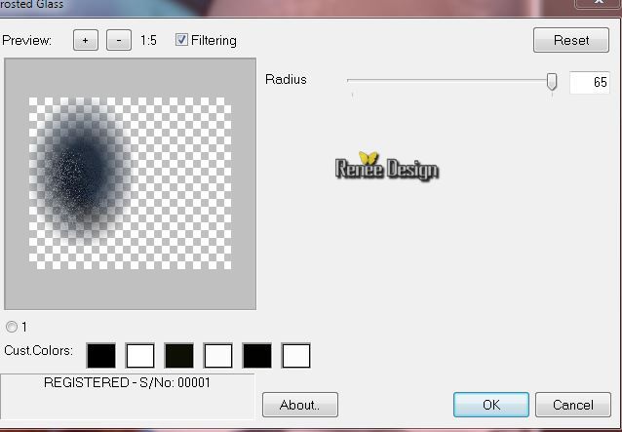Cancel the Frosted Glass dialog
Image resolution: width=622 pixels, height=432 pixels.
[573, 405]
